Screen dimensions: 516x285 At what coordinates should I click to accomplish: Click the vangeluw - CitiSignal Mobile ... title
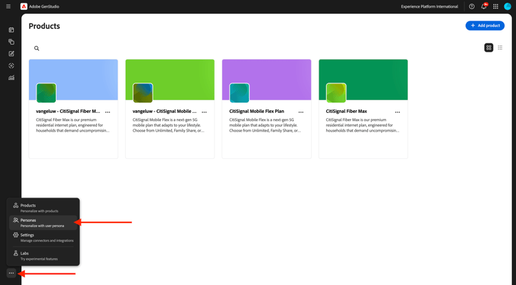point(164,112)
